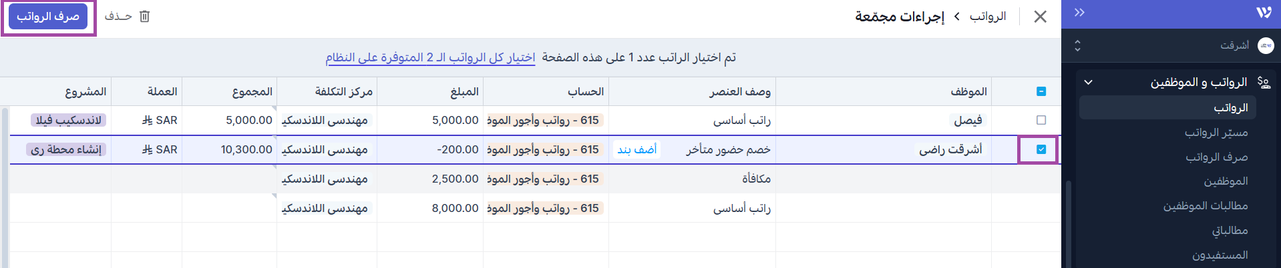Screen dimensions: 1281x268
Task: Click the breadcrumb arrow next to الرواتب
Action: 956,17
